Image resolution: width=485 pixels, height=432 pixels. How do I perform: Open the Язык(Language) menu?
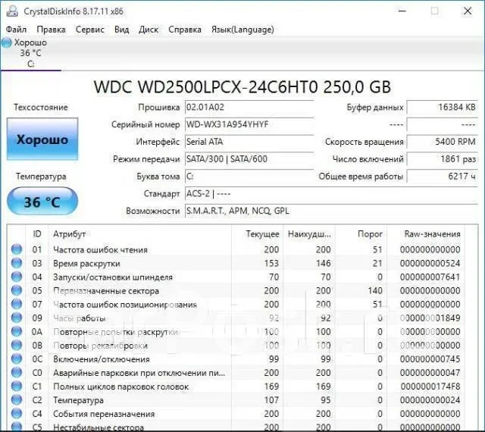tap(242, 30)
